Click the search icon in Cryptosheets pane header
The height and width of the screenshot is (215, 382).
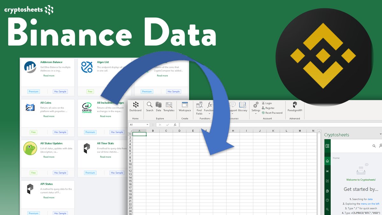tap(374, 146)
